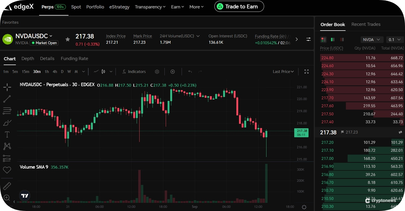Select the ruler measure tool

7,186
